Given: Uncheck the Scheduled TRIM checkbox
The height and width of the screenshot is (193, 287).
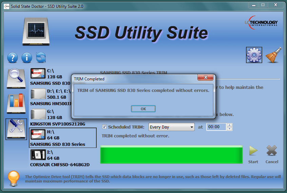Looking at the screenshot, I should click(x=104, y=127).
